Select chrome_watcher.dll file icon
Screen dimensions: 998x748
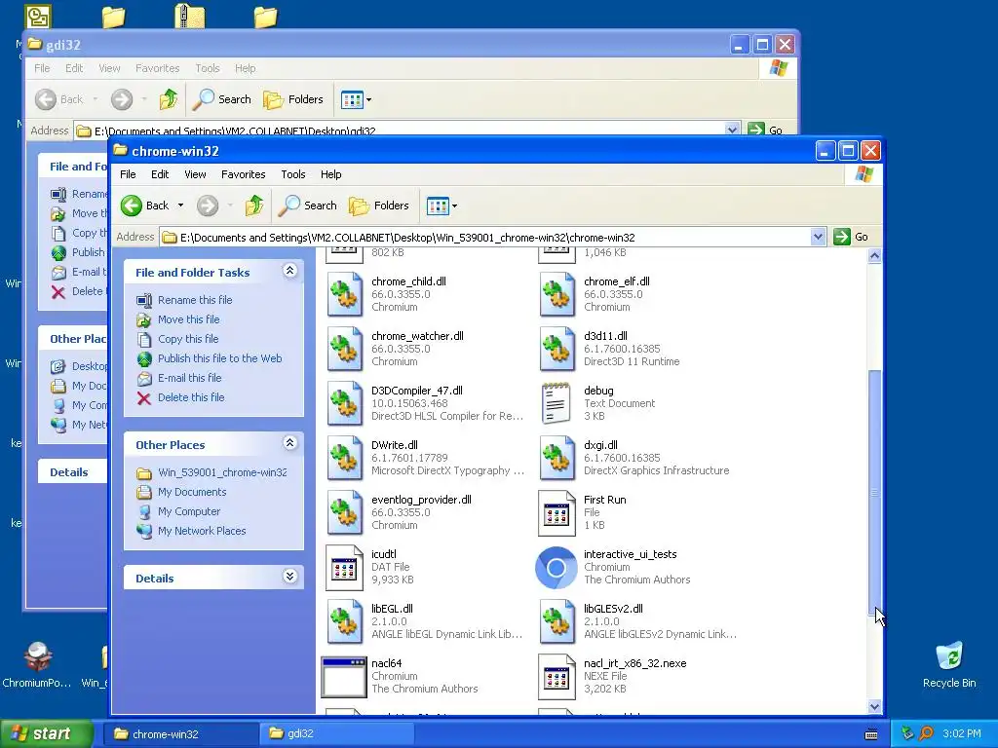click(x=345, y=350)
